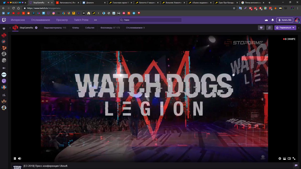The height and width of the screenshot is (169, 301).
Task: Open the VK bookmark in bookmarks bar
Action: 4,13
